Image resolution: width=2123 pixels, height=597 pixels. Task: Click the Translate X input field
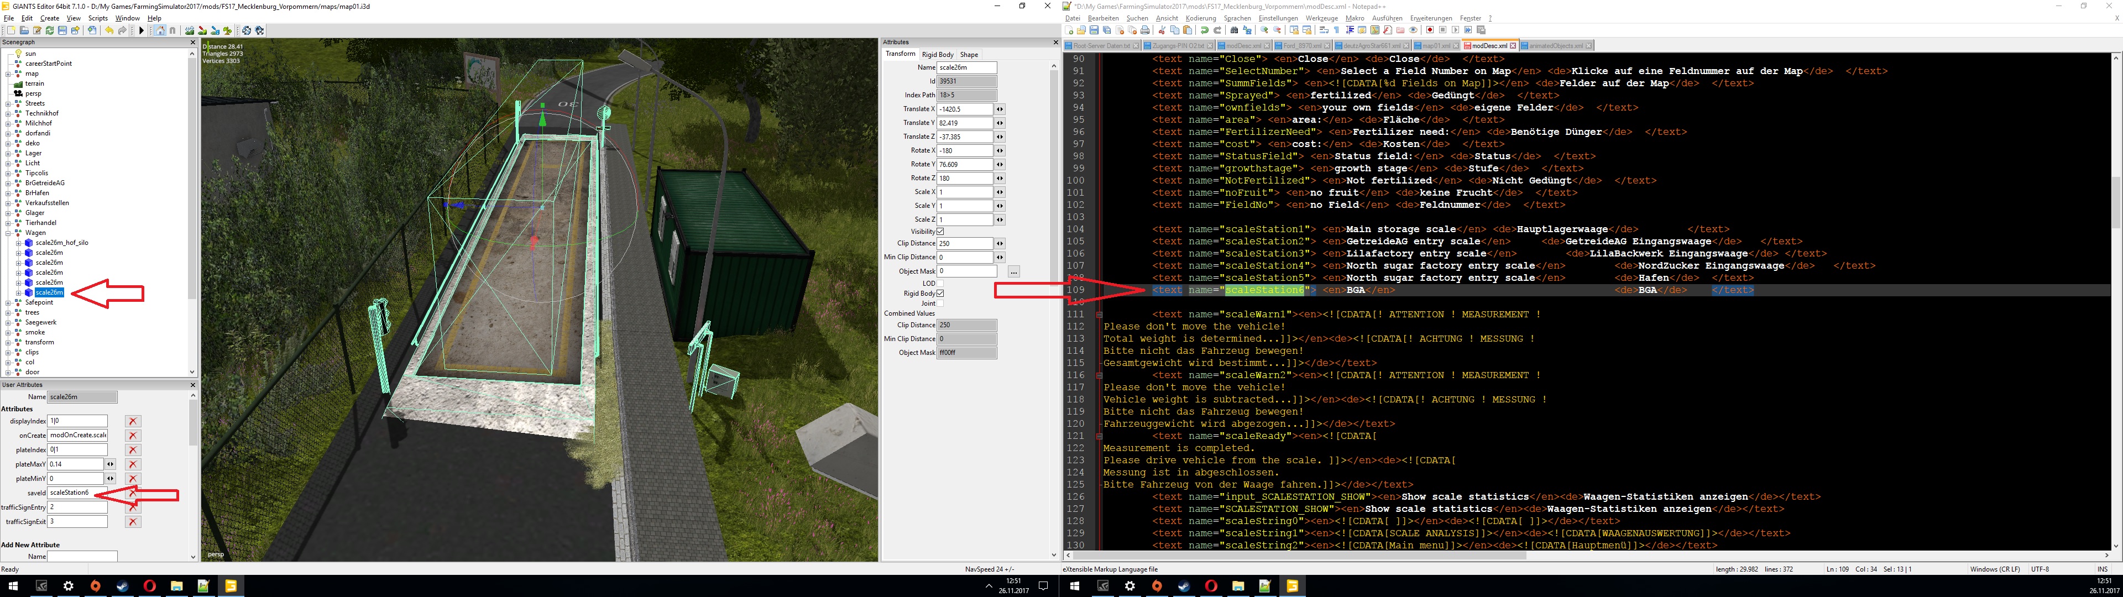click(964, 109)
